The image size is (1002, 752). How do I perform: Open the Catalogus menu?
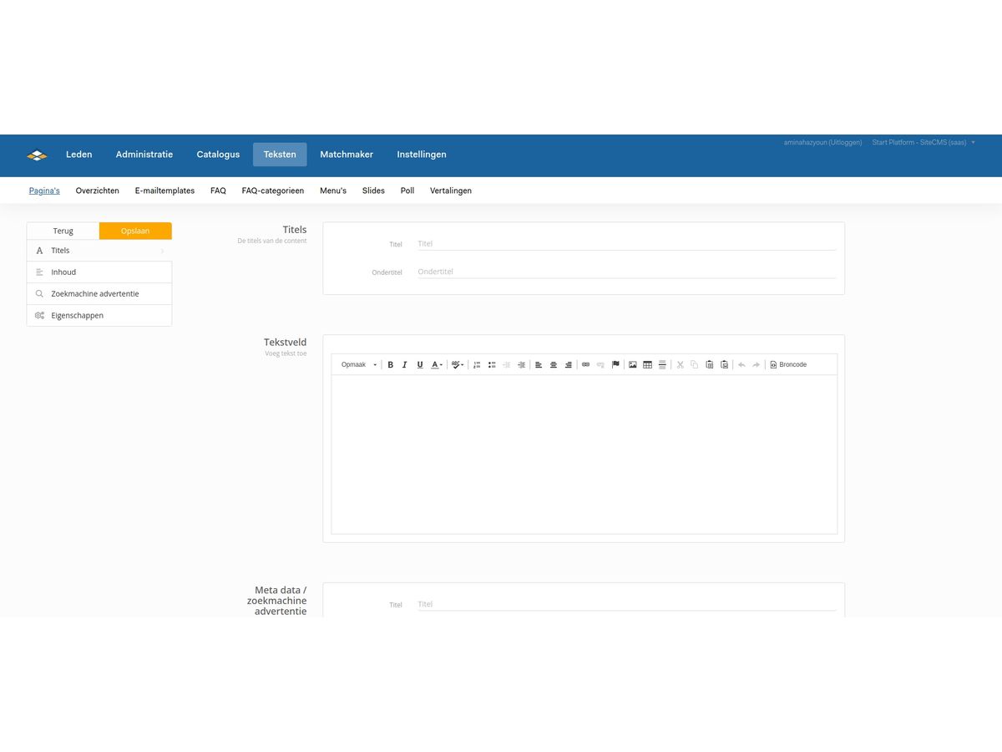click(x=218, y=155)
